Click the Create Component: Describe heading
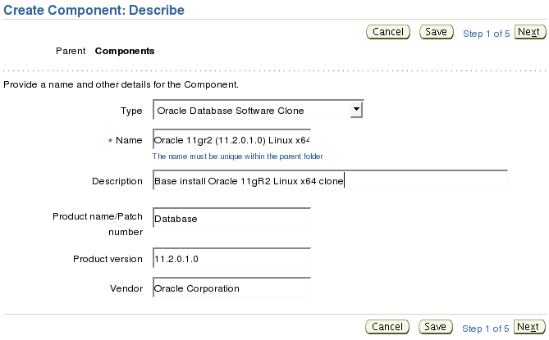 94,10
